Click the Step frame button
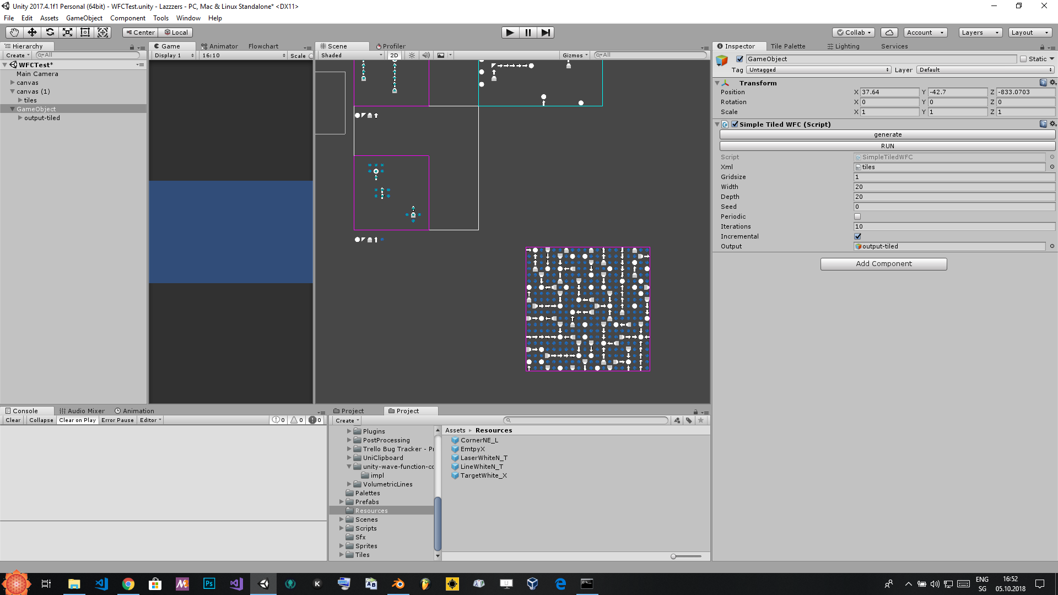This screenshot has height=595, width=1058. point(546,33)
